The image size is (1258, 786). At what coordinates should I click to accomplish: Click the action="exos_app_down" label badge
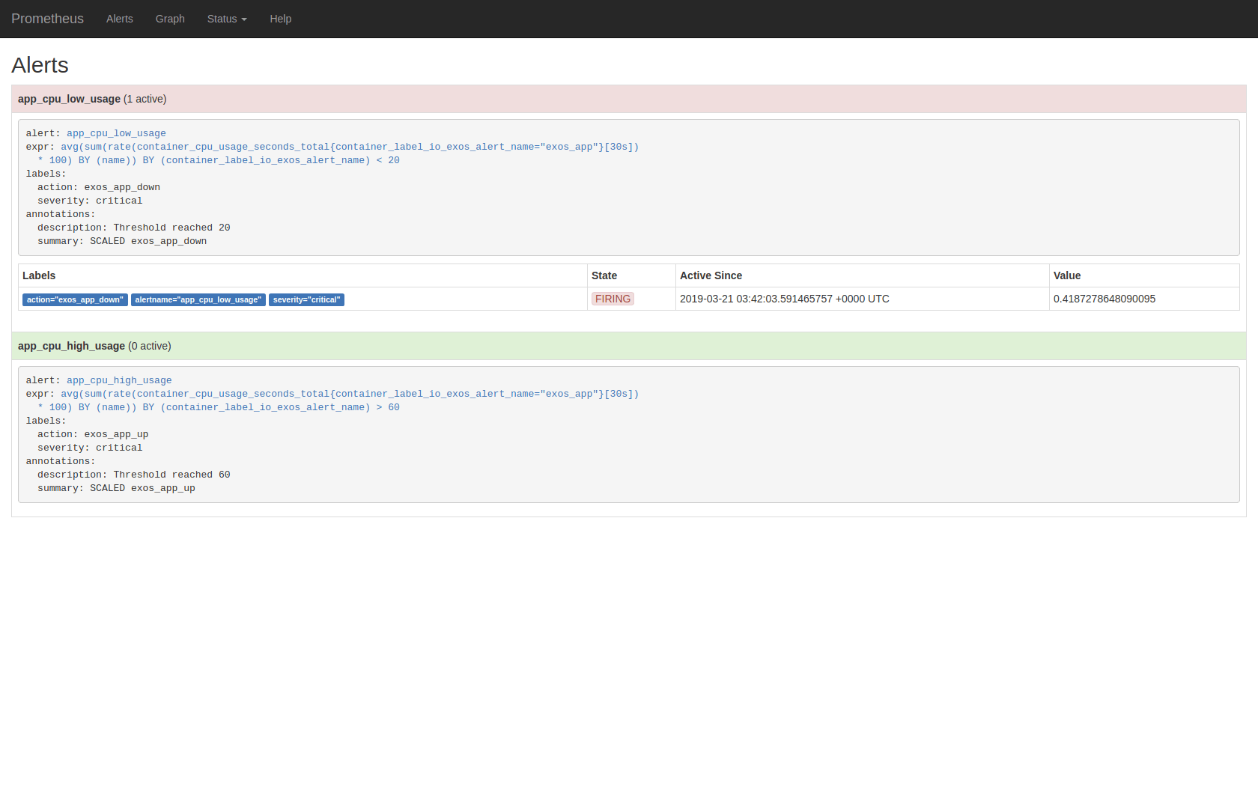[x=75, y=299]
